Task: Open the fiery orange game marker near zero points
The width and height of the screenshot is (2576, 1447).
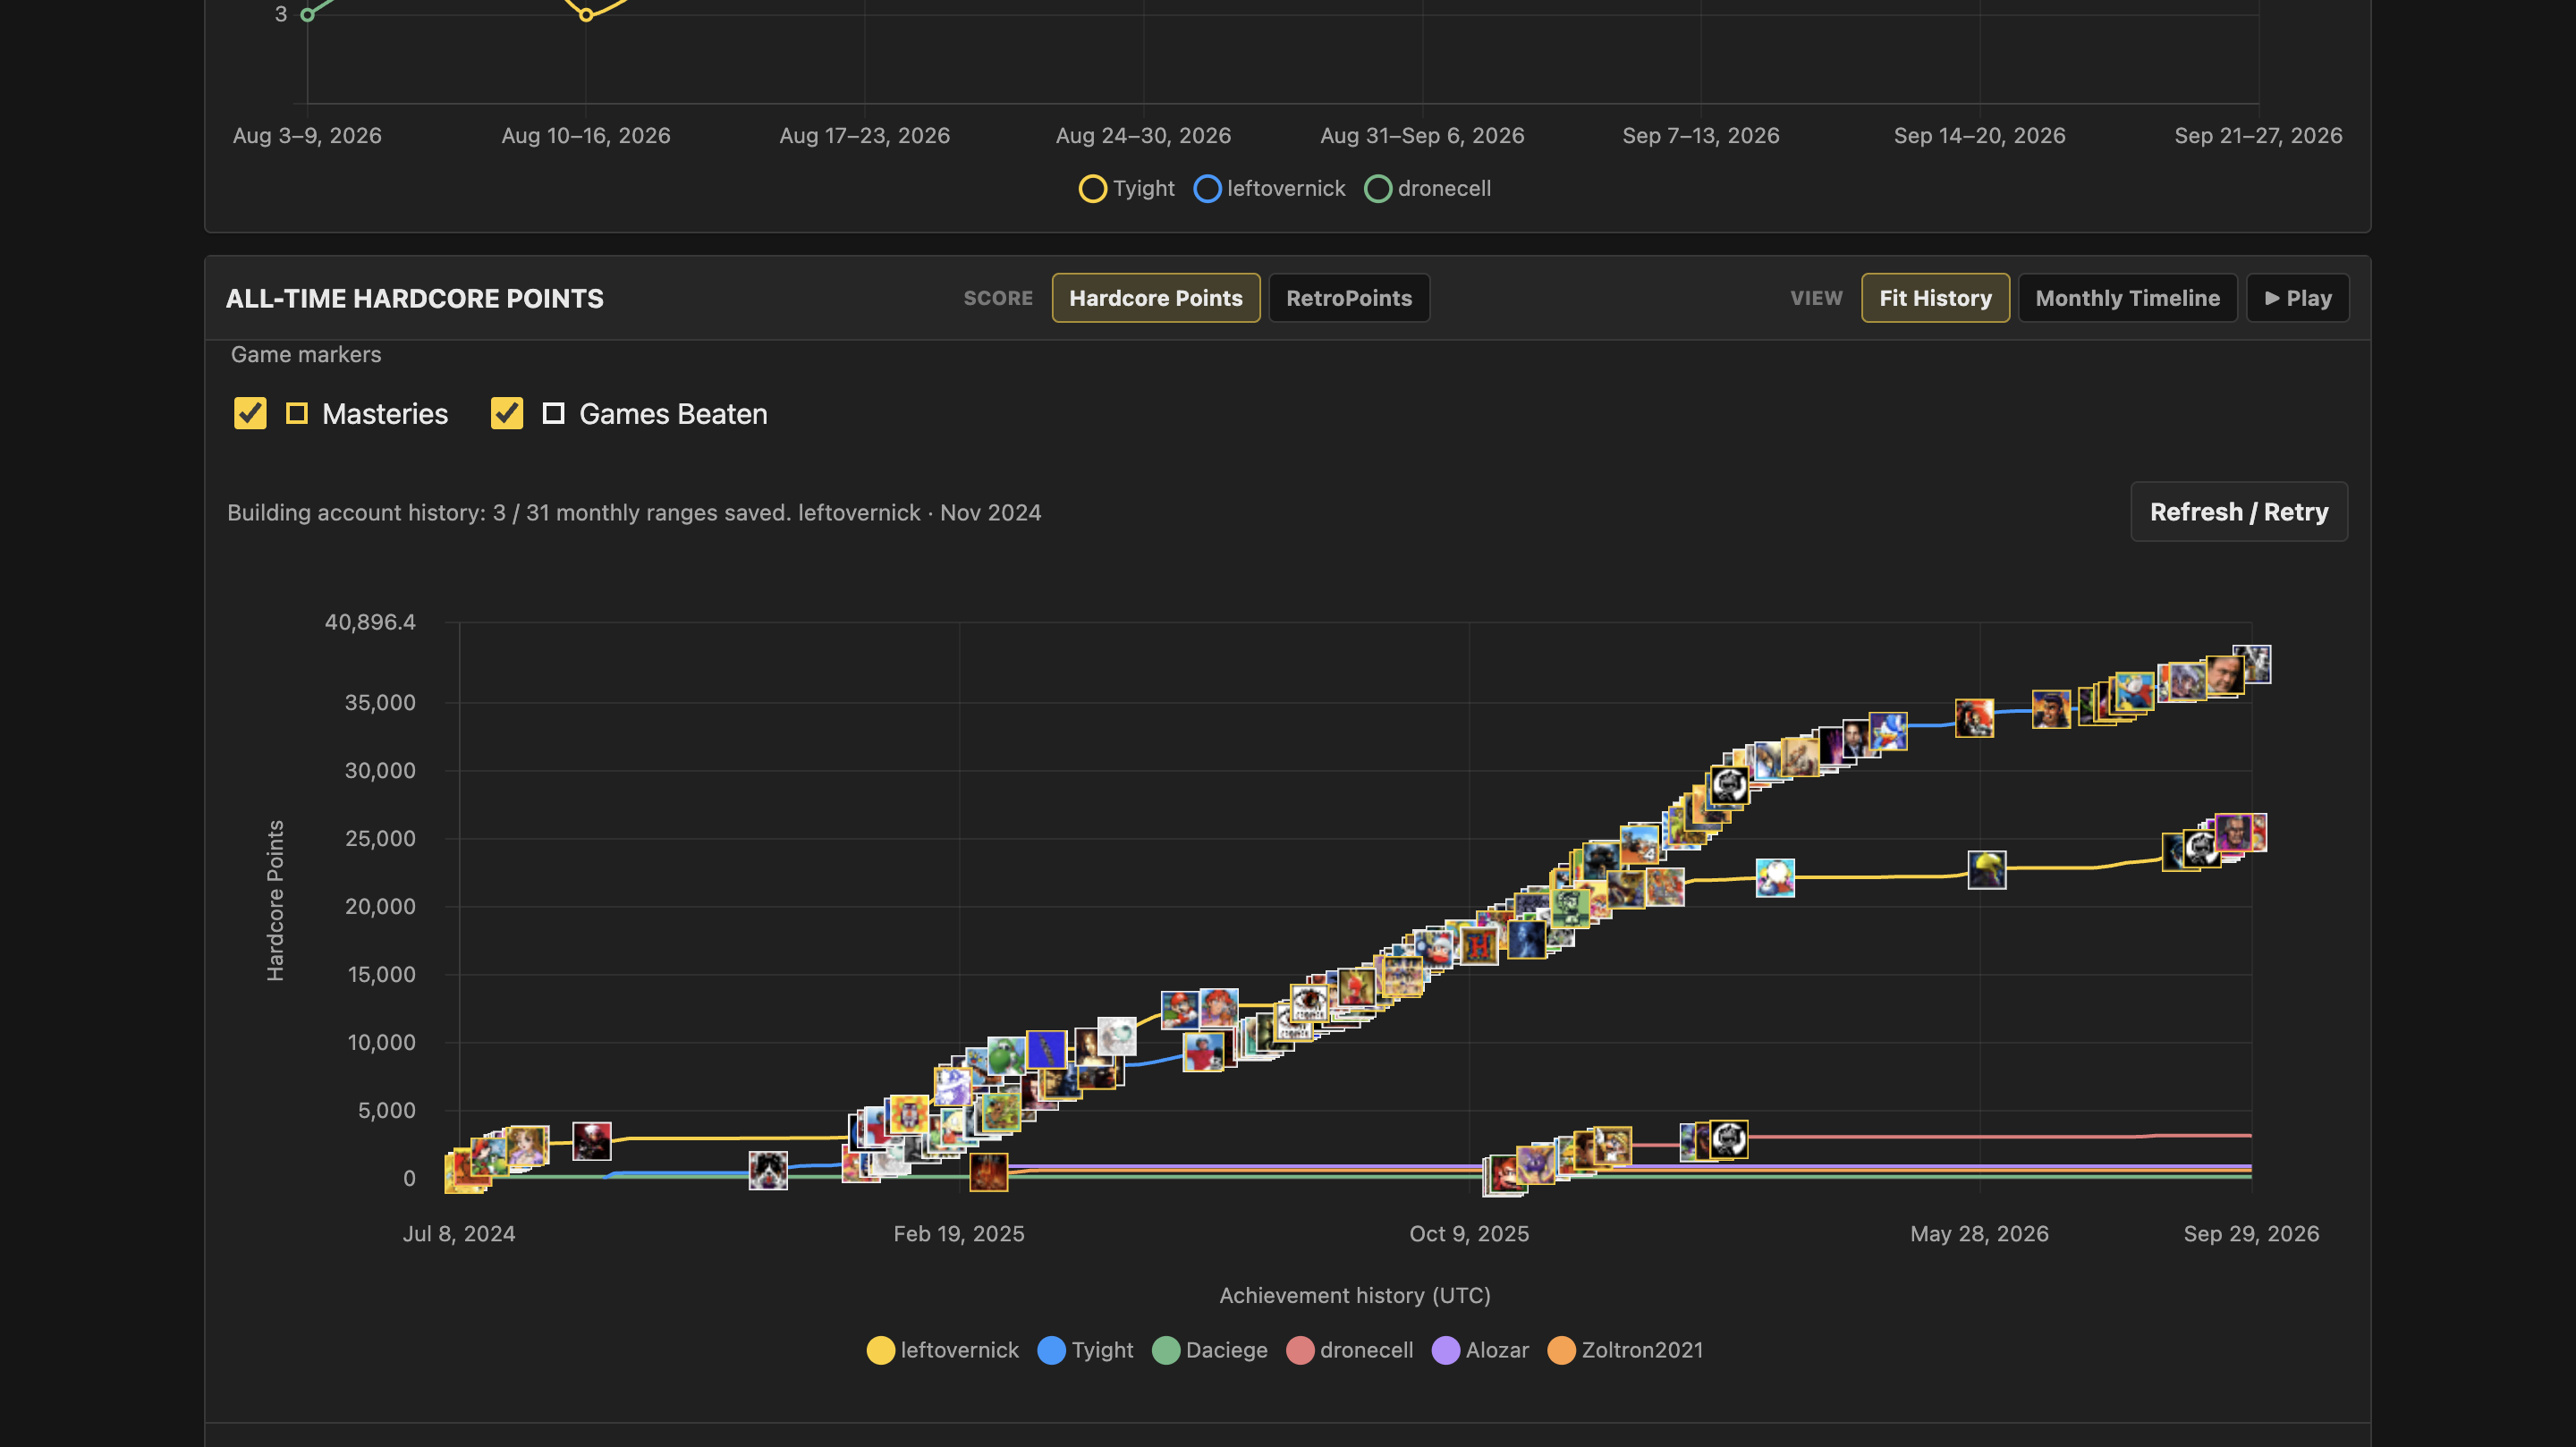Action: tap(989, 1172)
